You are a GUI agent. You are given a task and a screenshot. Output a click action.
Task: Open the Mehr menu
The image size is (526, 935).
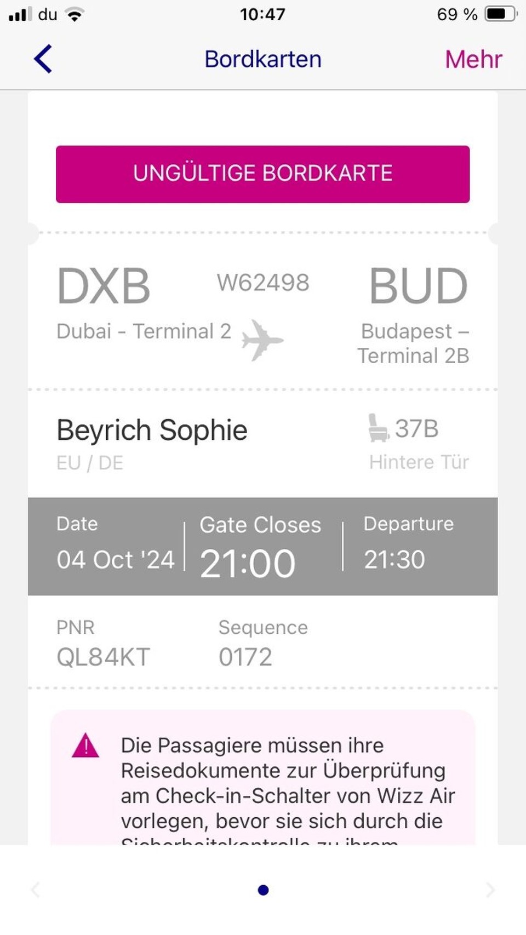click(473, 59)
